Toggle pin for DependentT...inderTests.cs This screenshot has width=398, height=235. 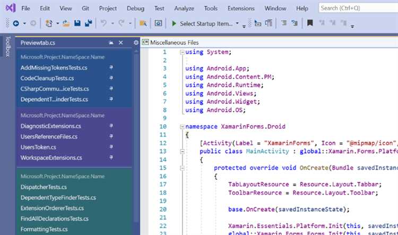[x=111, y=99]
